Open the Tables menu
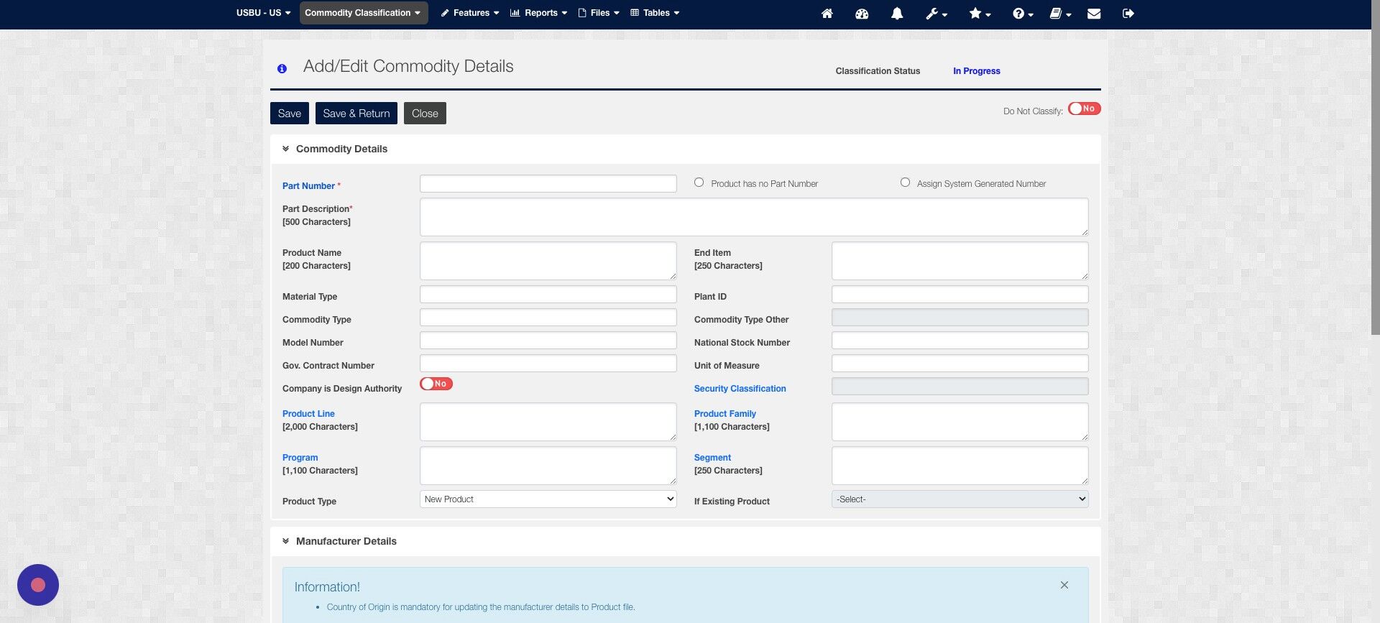The image size is (1380, 623). click(x=655, y=13)
